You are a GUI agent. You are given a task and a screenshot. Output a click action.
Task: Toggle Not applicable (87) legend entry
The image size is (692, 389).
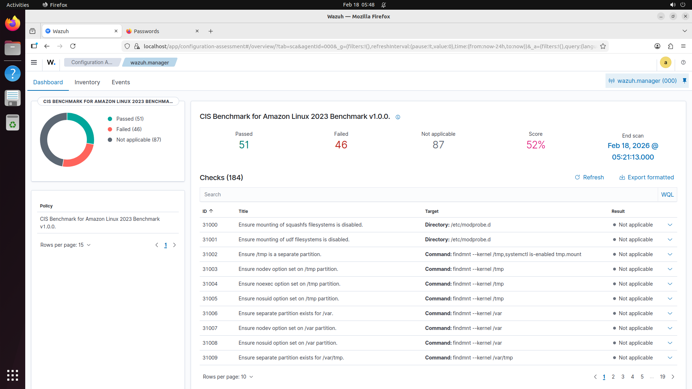click(x=138, y=140)
